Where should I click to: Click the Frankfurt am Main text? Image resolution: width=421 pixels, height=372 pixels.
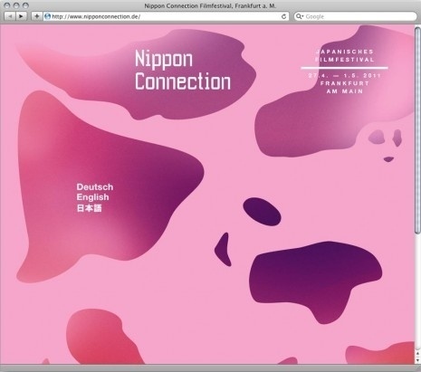[345, 87]
